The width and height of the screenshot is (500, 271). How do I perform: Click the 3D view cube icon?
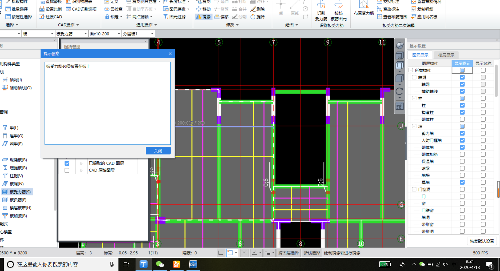[399, 55]
